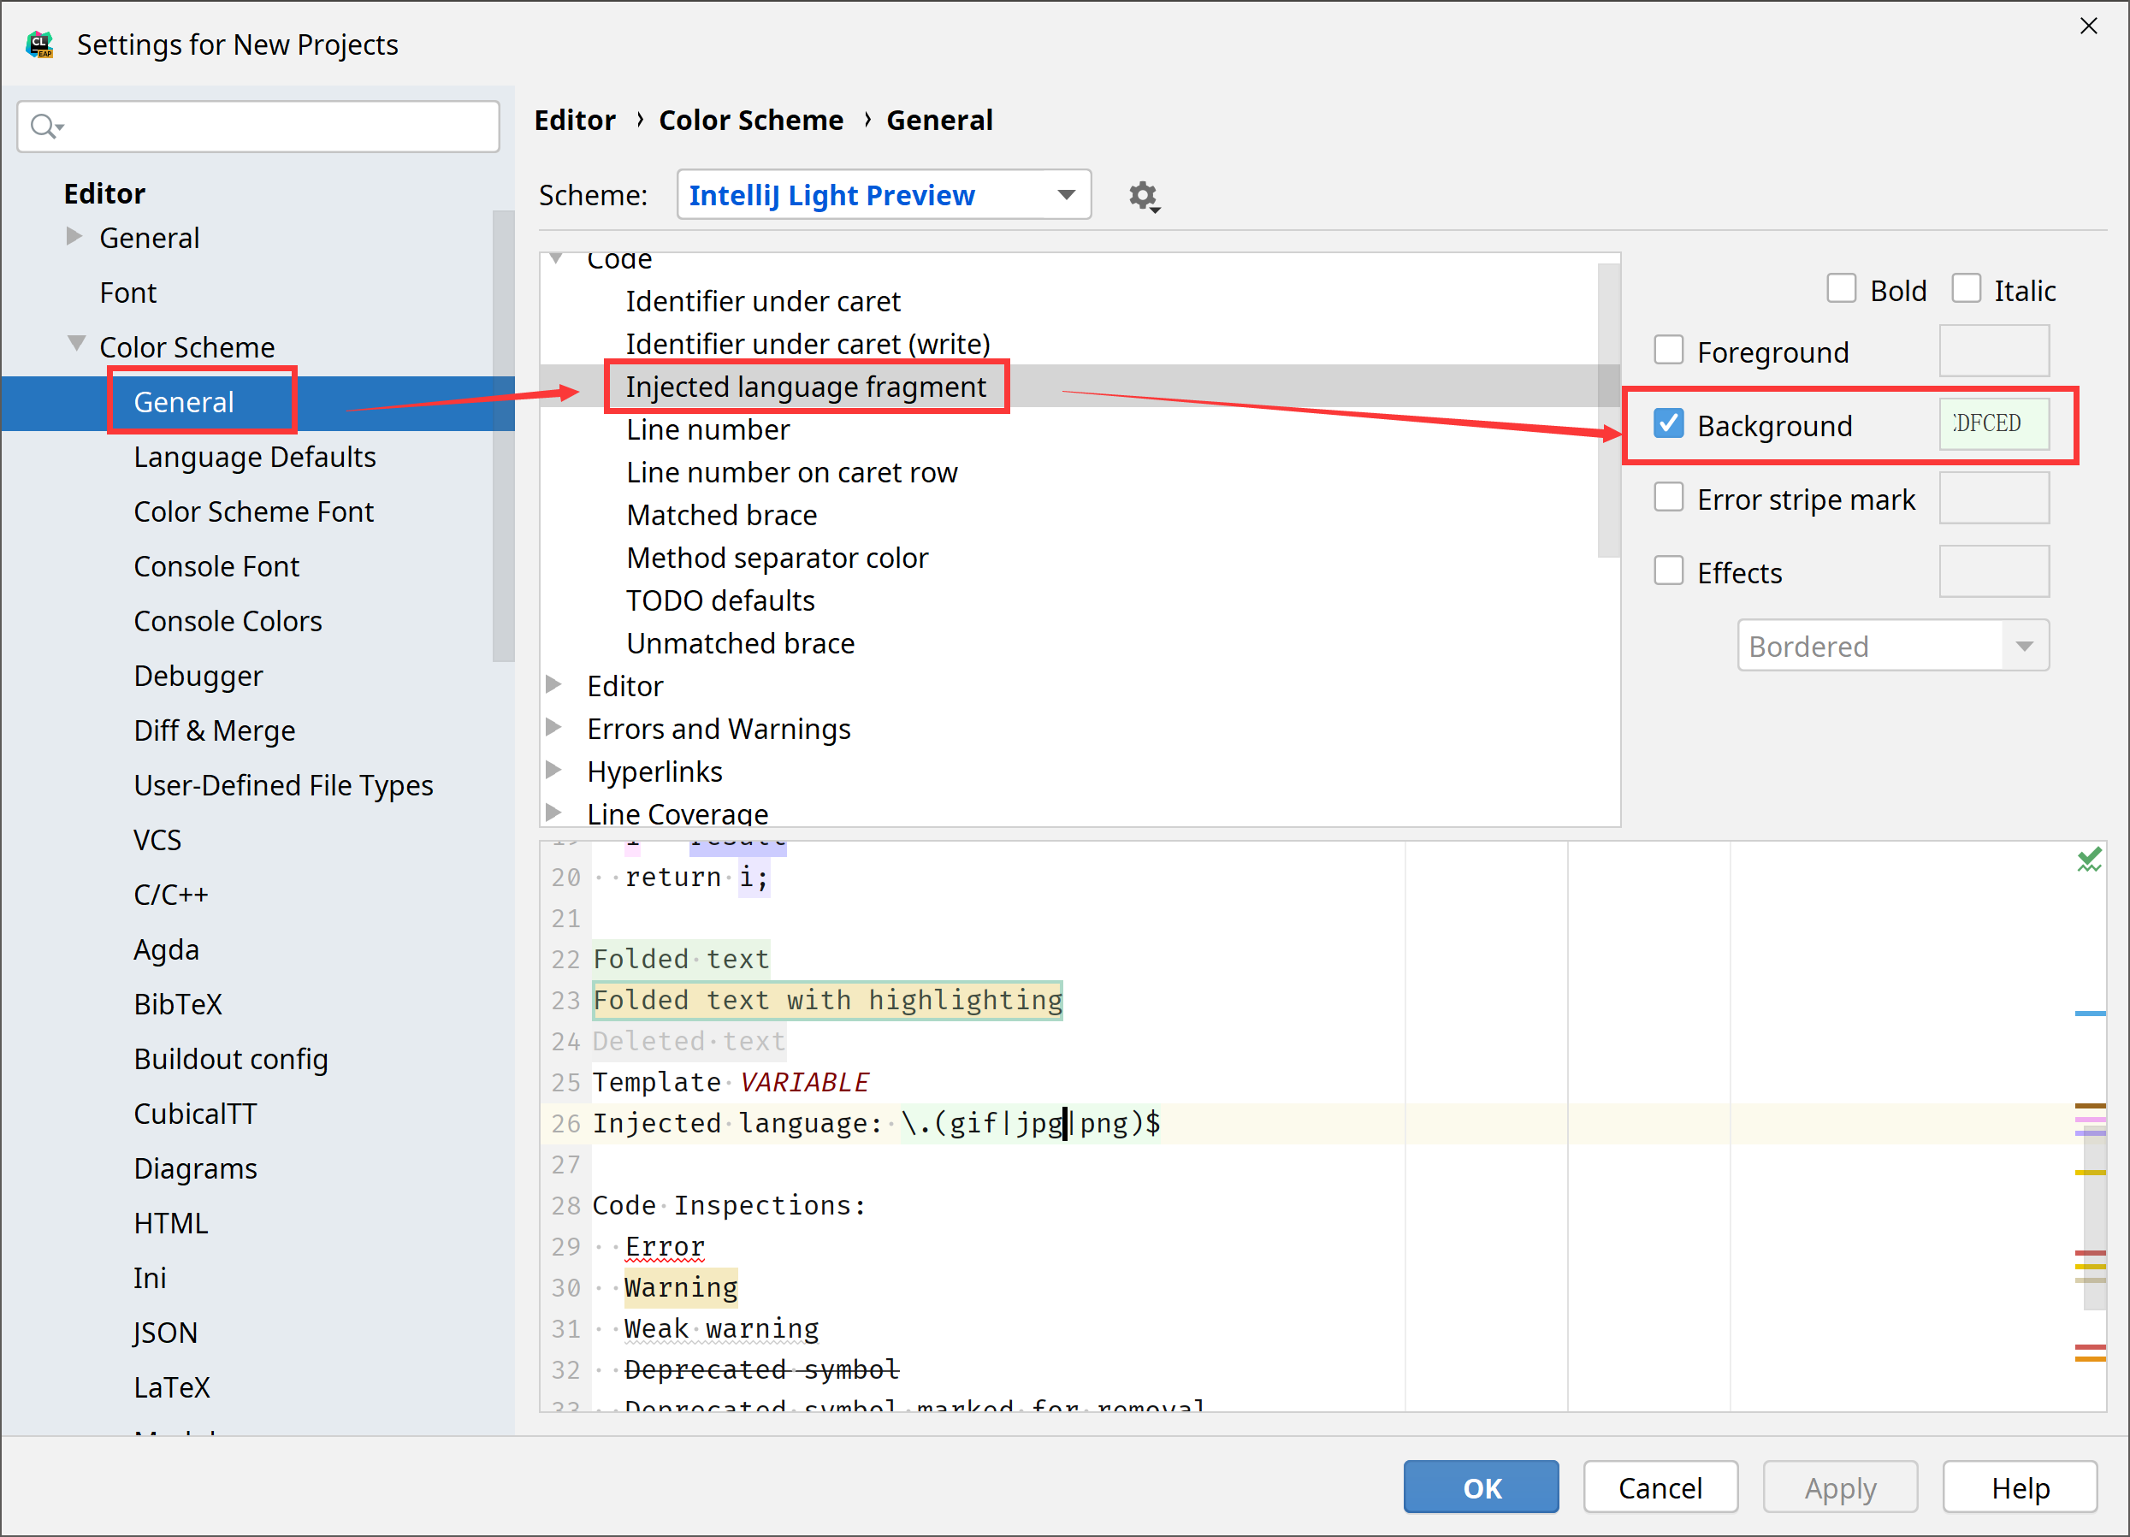Click the CLion logo in the dialog title bar
Image resolution: width=2130 pixels, height=1537 pixels.
[39, 43]
